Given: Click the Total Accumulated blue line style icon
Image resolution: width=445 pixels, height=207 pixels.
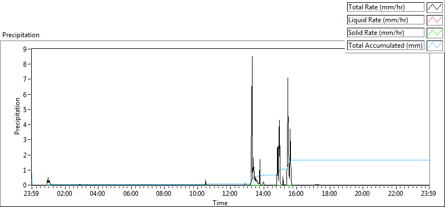Looking at the screenshot, I should 434,46.
